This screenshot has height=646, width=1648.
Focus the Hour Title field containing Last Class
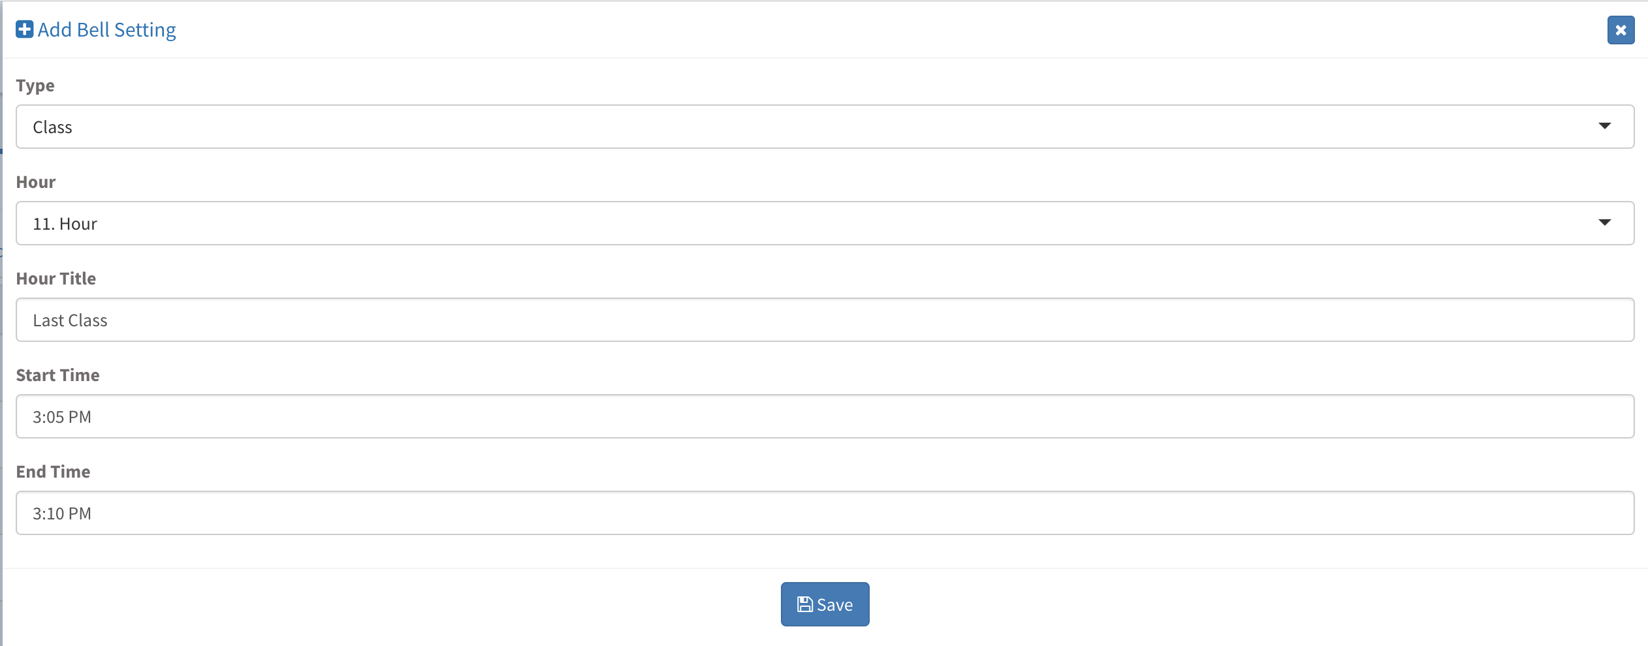click(x=825, y=320)
